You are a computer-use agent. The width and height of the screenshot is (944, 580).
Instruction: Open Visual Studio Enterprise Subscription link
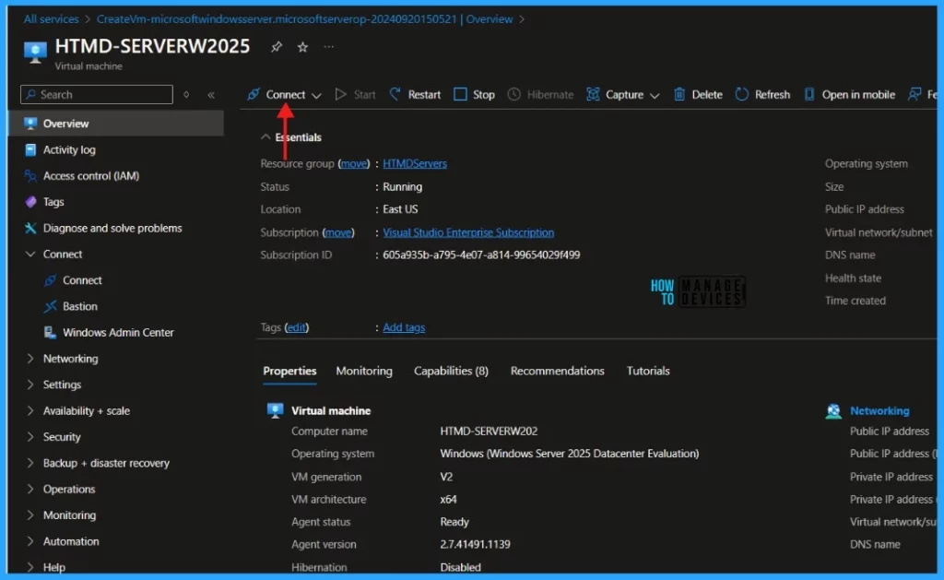[468, 232]
